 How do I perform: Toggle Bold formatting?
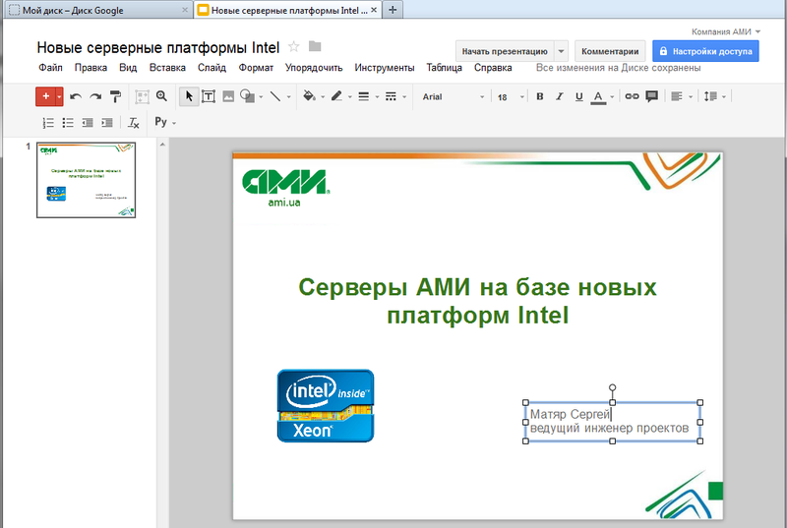coord(540,96)
